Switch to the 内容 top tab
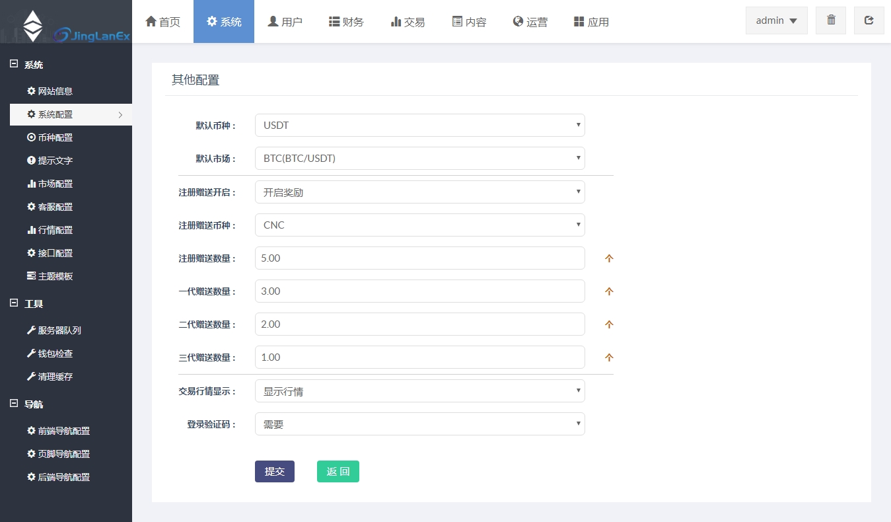The height and width of the screenshot is (522, 891). point(469,22)
